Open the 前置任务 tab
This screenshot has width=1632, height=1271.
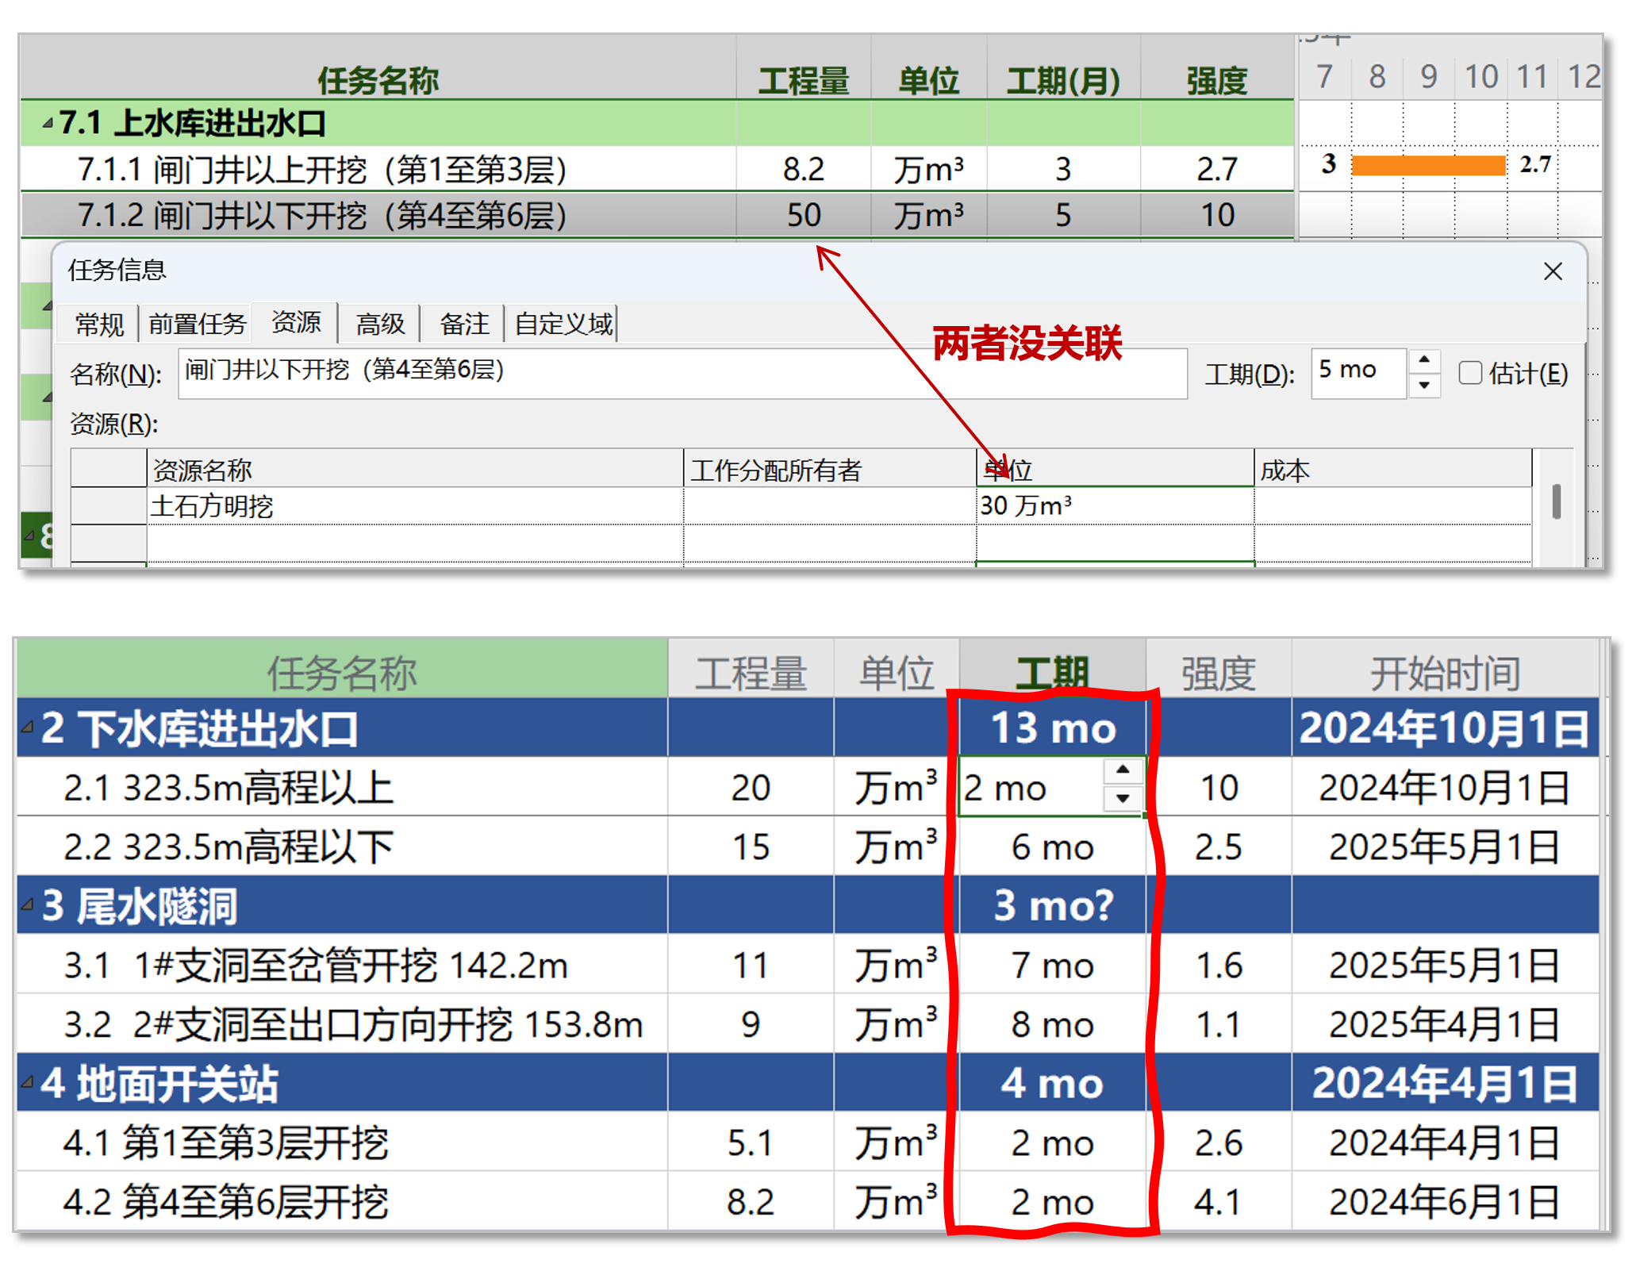click(196, 324)
